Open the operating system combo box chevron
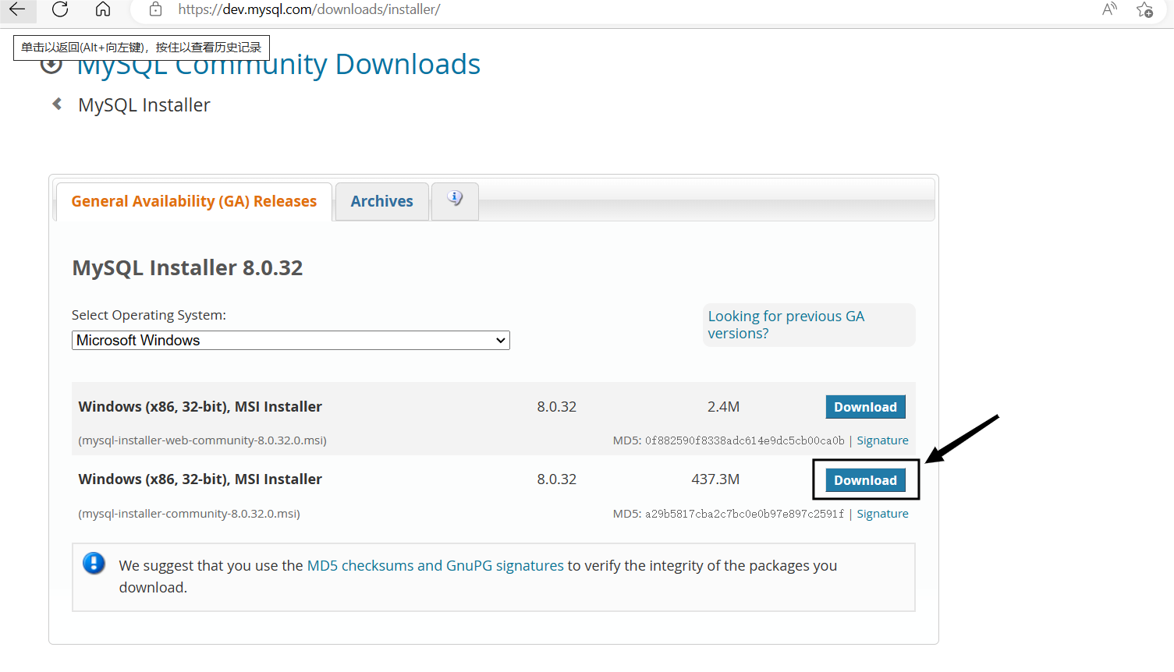This screenshot has width=1174, height=672. pos(501,340)
